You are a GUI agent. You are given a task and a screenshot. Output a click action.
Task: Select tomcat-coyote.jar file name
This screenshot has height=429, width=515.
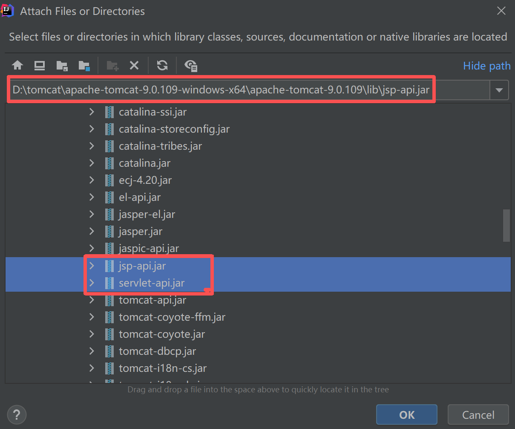[x=162, y=334]
